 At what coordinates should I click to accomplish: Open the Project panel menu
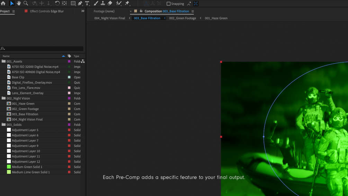click(14, 11)
